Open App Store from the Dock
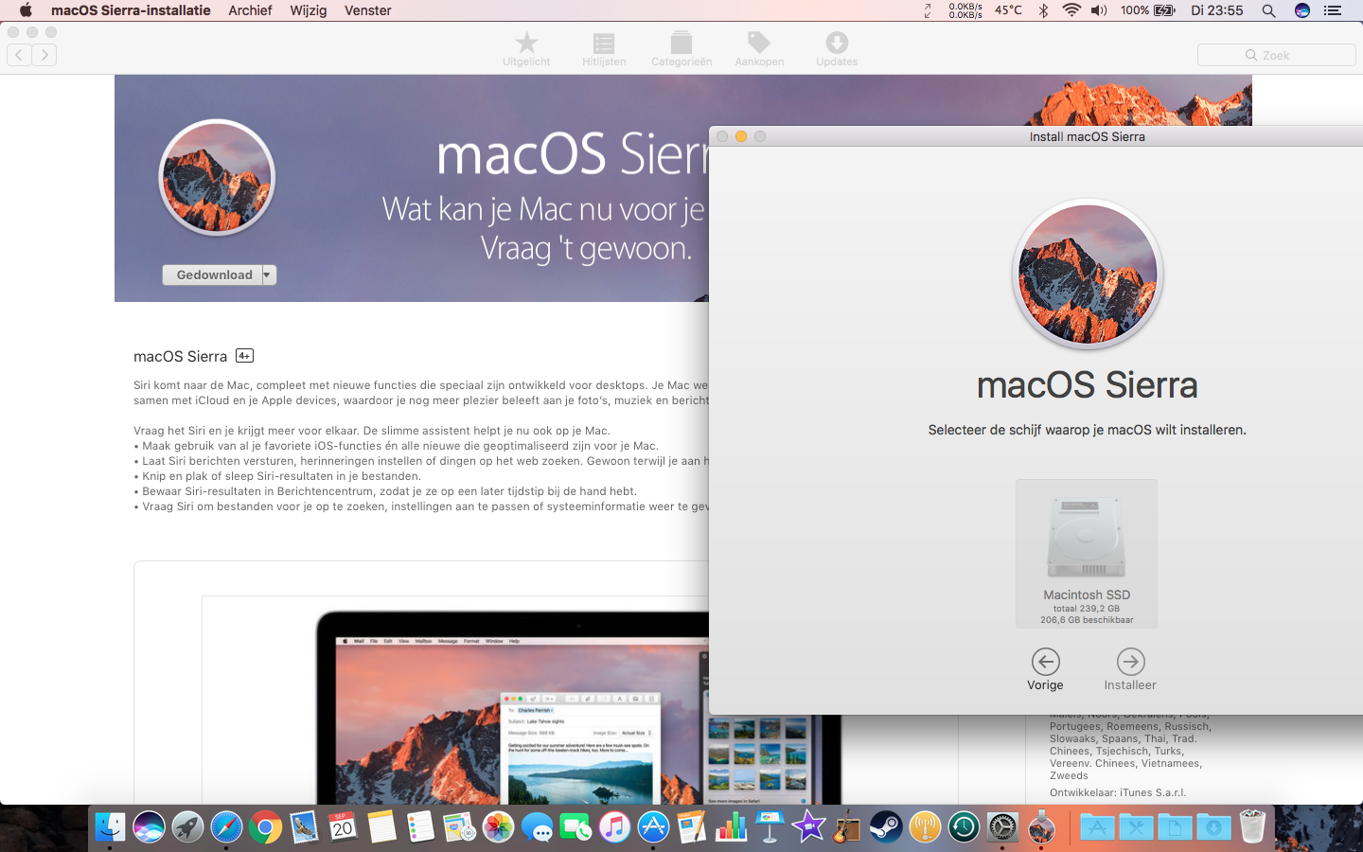 pos(653,827)
